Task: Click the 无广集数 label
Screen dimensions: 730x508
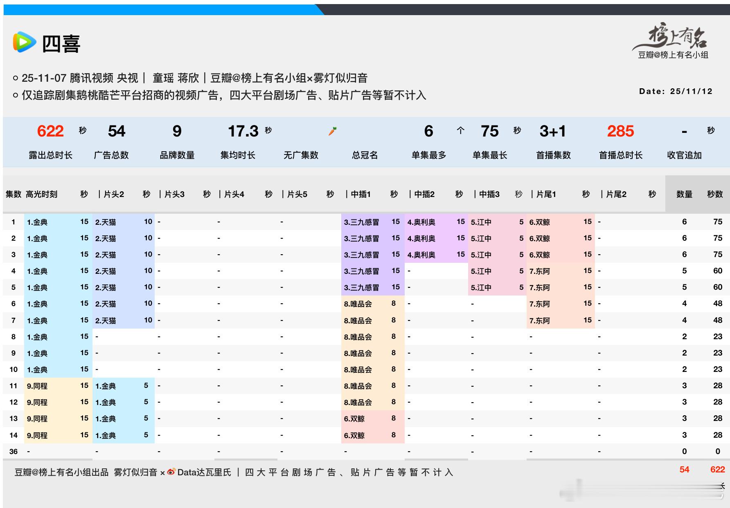Action: [x=301, y=155]
